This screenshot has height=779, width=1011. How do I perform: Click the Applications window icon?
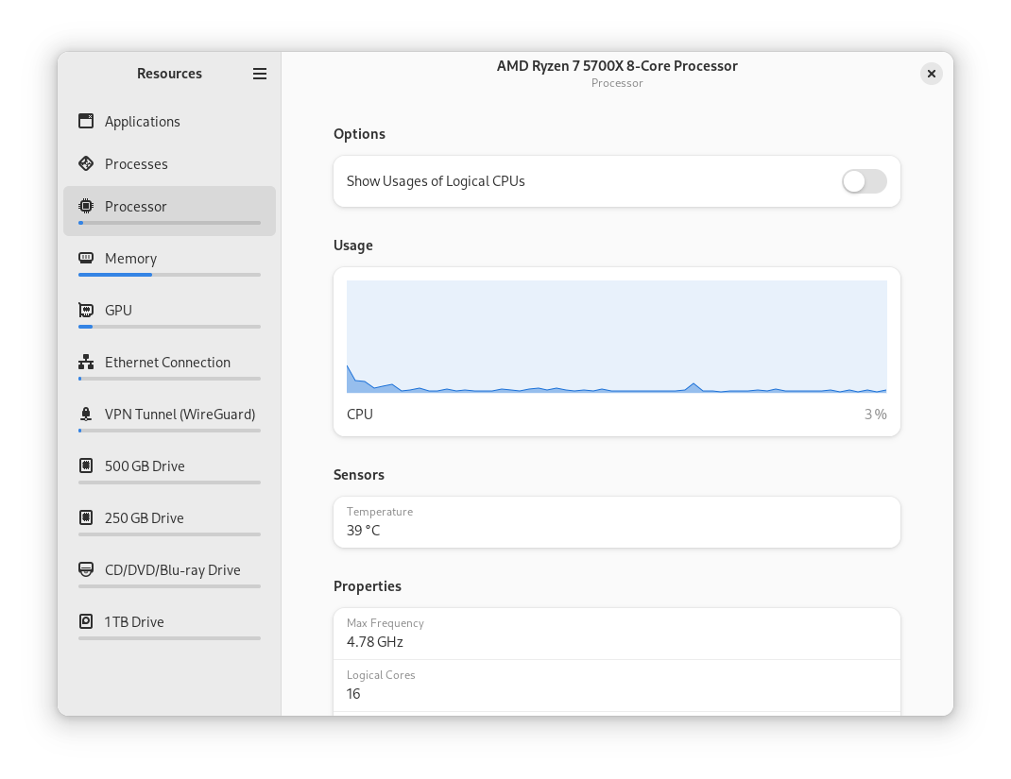click(86, 121)
